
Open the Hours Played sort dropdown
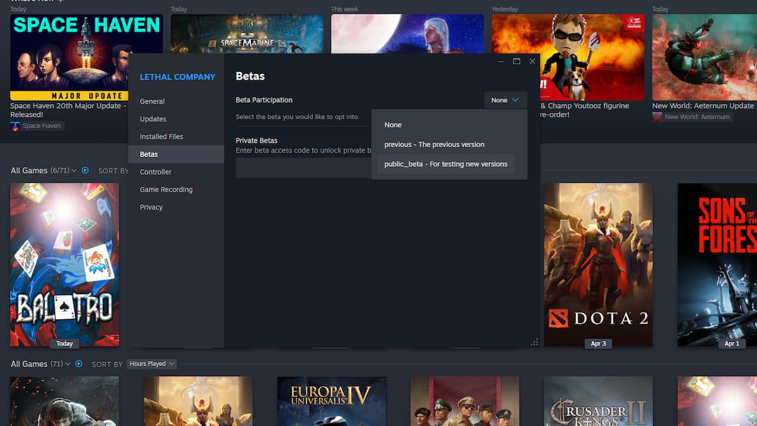click(x=151, y=364)
